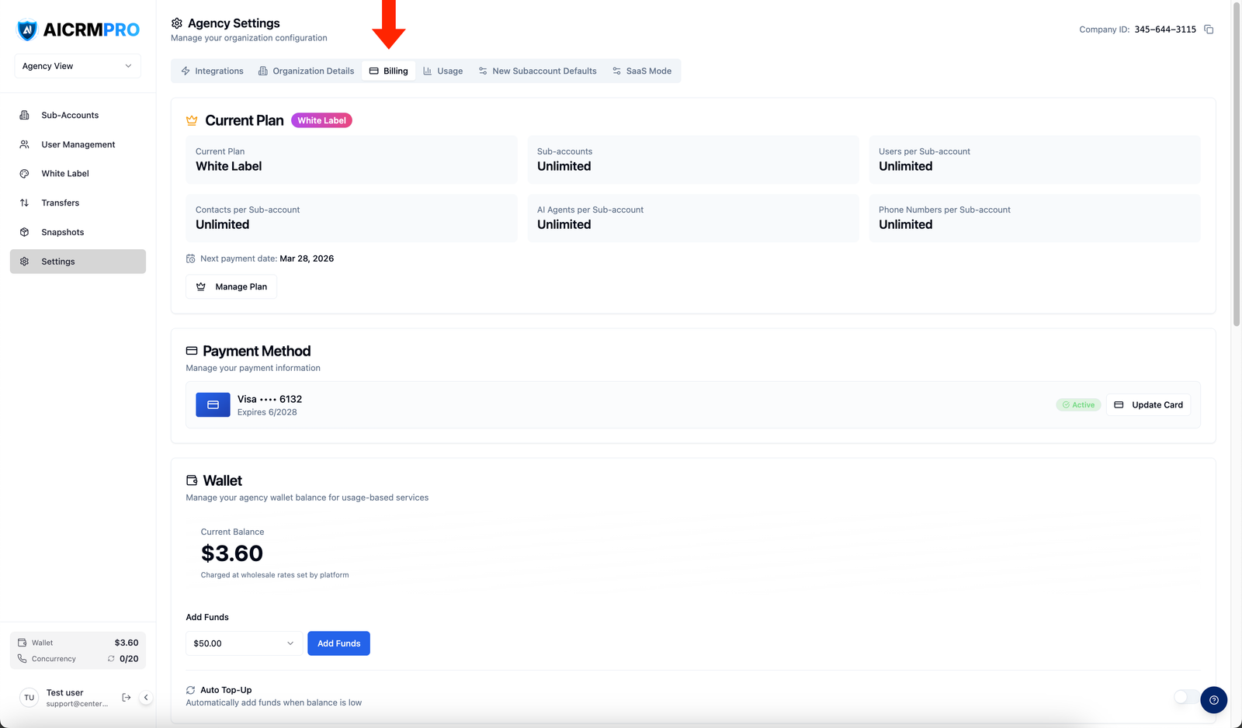
Task: Click the calendar icon next to payment date
Action: pos(191,258)
